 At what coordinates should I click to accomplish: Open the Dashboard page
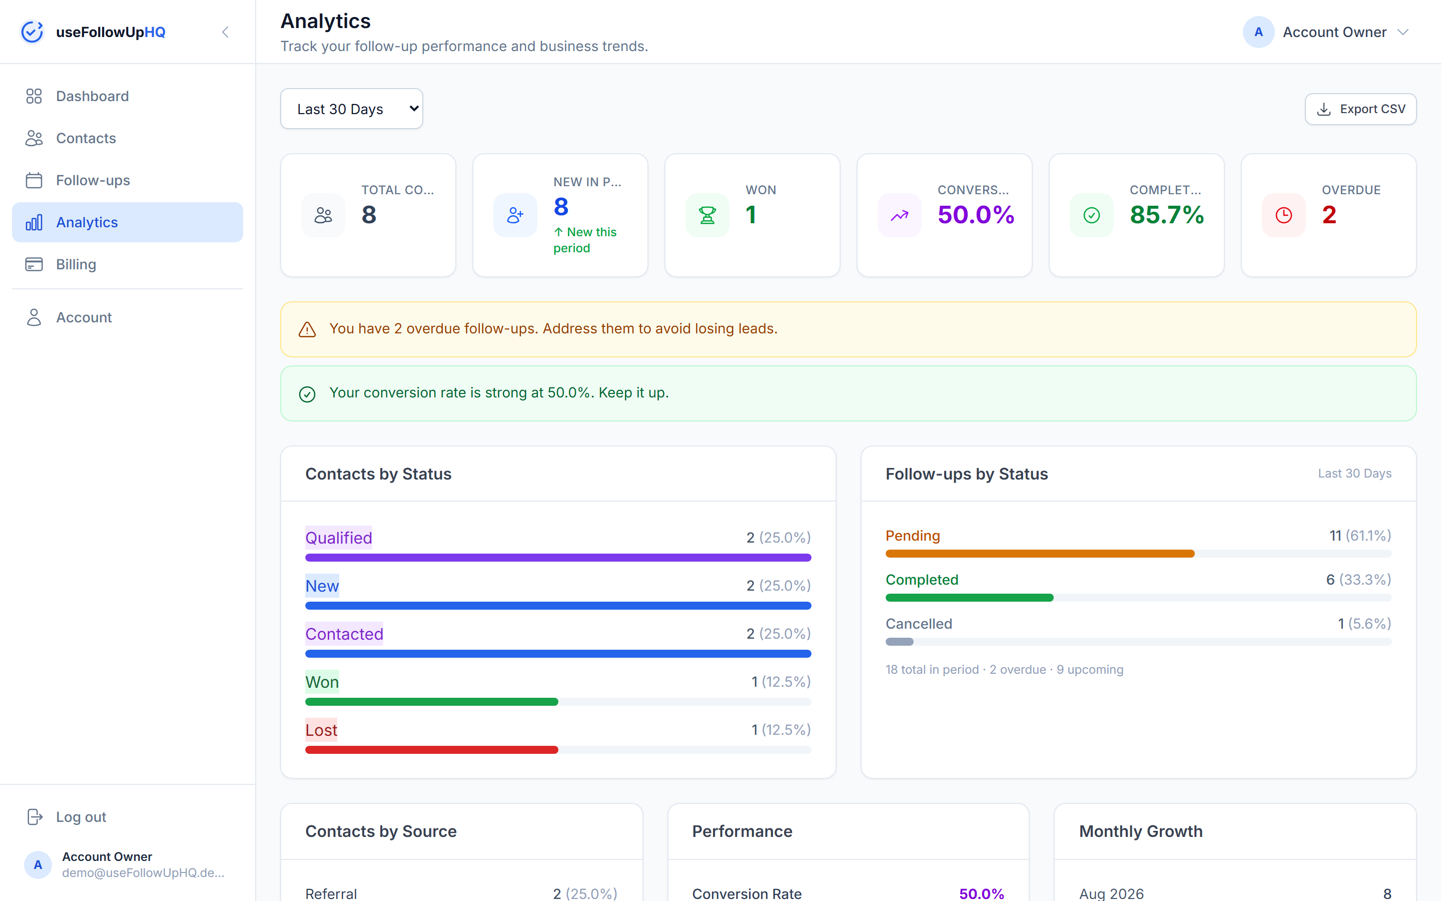coord(128,96)
